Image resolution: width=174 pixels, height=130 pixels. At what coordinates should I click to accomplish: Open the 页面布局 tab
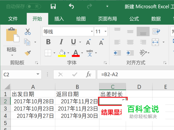coord(108,19)
